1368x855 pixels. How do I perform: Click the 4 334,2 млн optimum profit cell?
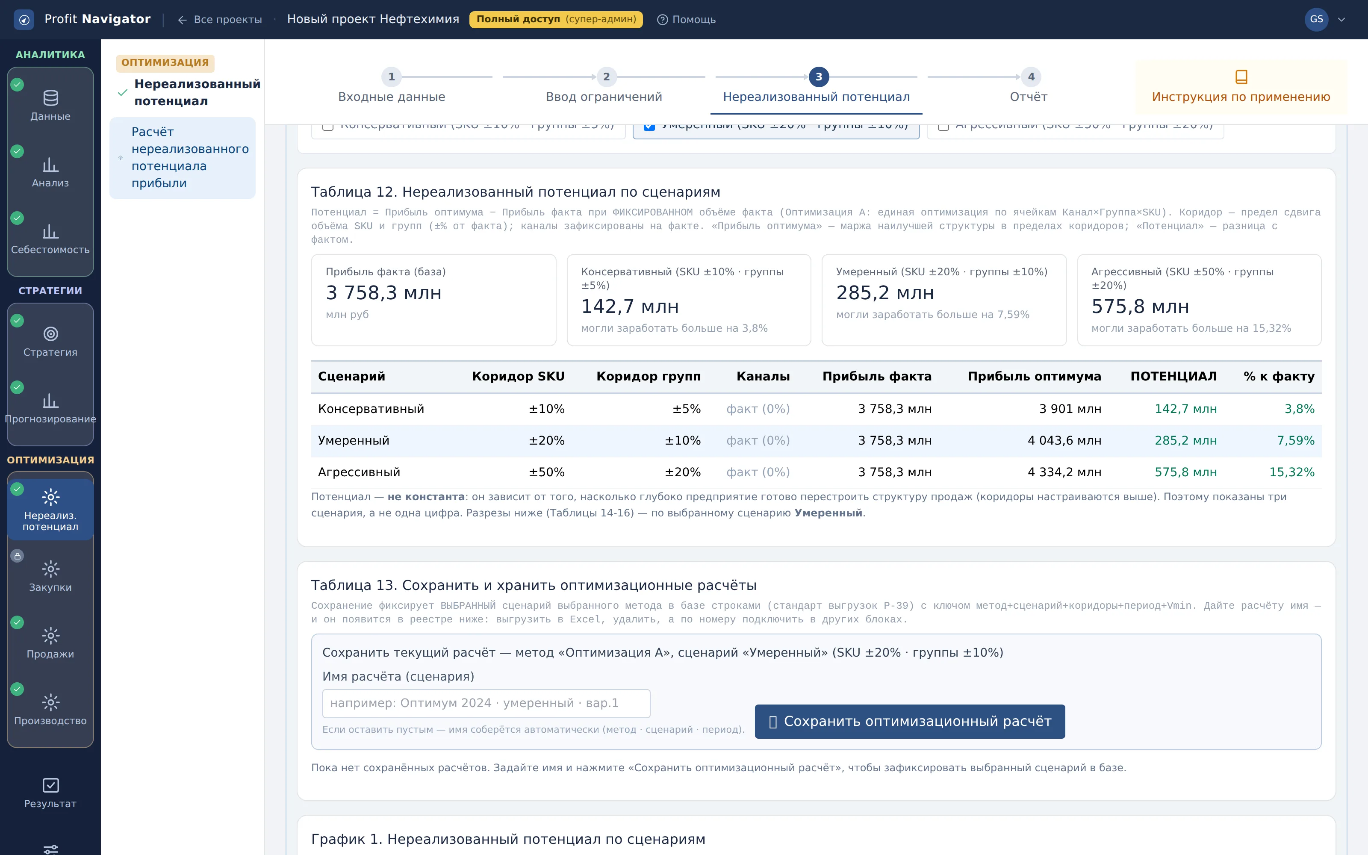click(x=1064, y=472)
